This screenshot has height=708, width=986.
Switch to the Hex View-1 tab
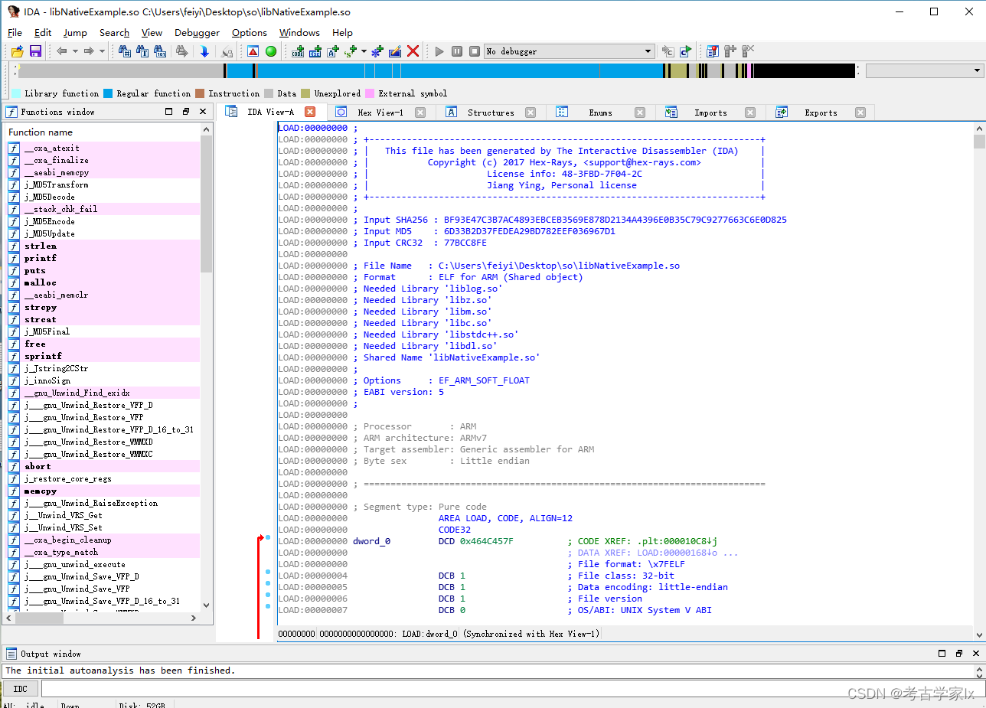pyautogui.click(x=380, y=113)
